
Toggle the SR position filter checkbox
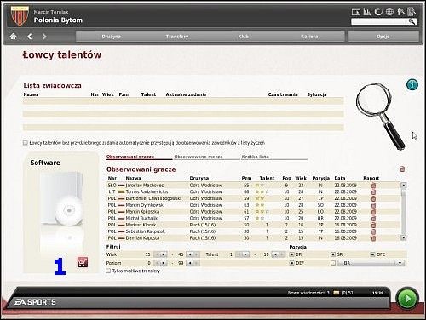point(333,254)
